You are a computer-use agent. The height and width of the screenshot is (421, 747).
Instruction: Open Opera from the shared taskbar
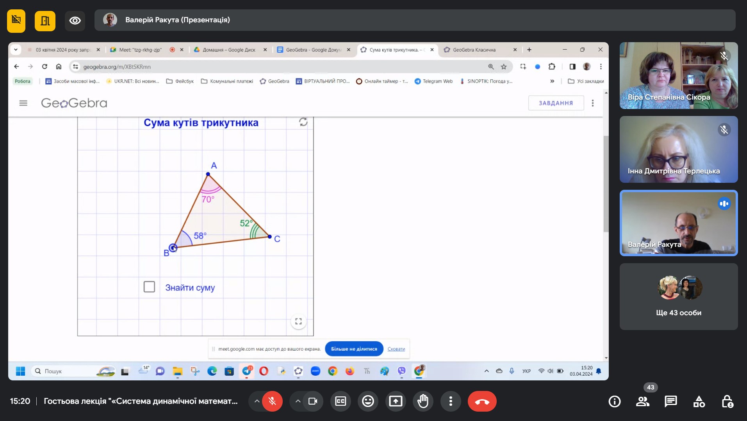coord(264,371)
